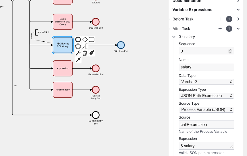This screenshot has height=156, width=247.
Task: Focus the Name field containing salary
Action: pos(206,67)
